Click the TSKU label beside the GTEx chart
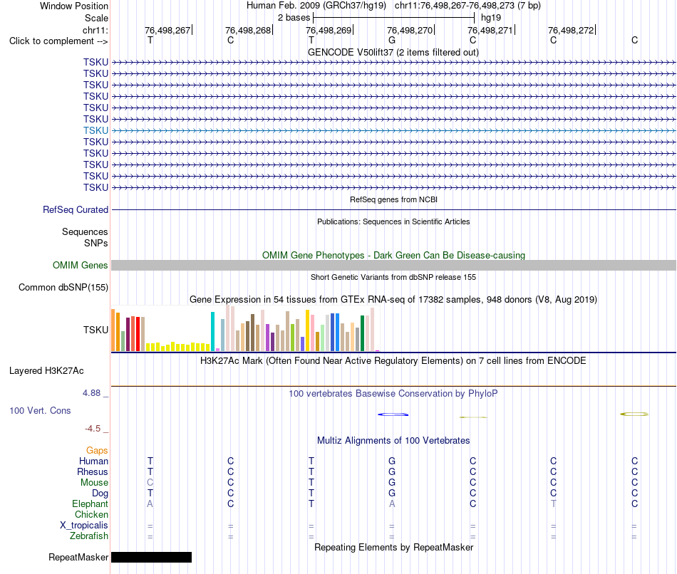The height and width of the screenshot is (574, 677). tap(96, 330)
